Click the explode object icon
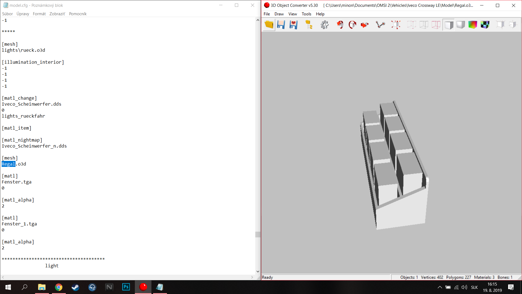522x294 pixels. [x=396, y=25]
